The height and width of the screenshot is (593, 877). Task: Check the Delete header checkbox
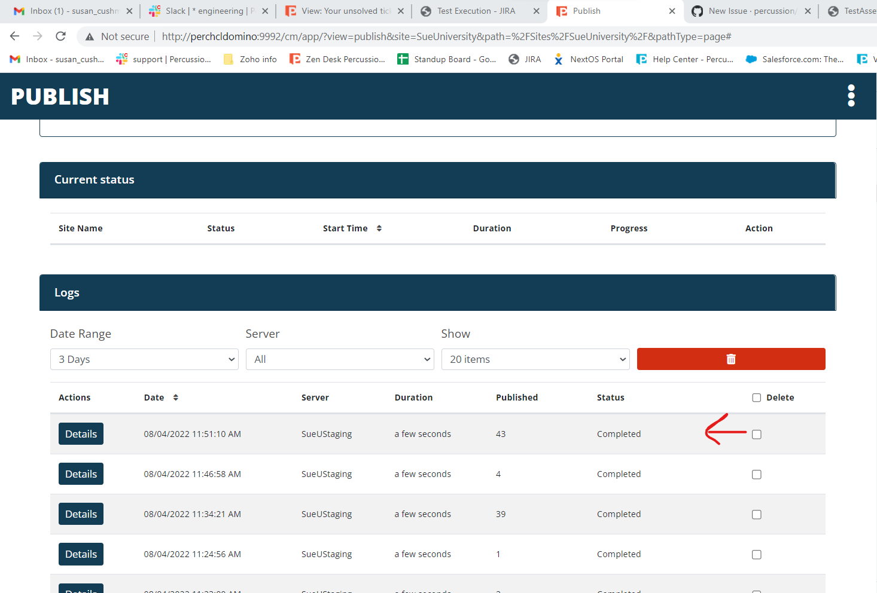tap(756, 397)
